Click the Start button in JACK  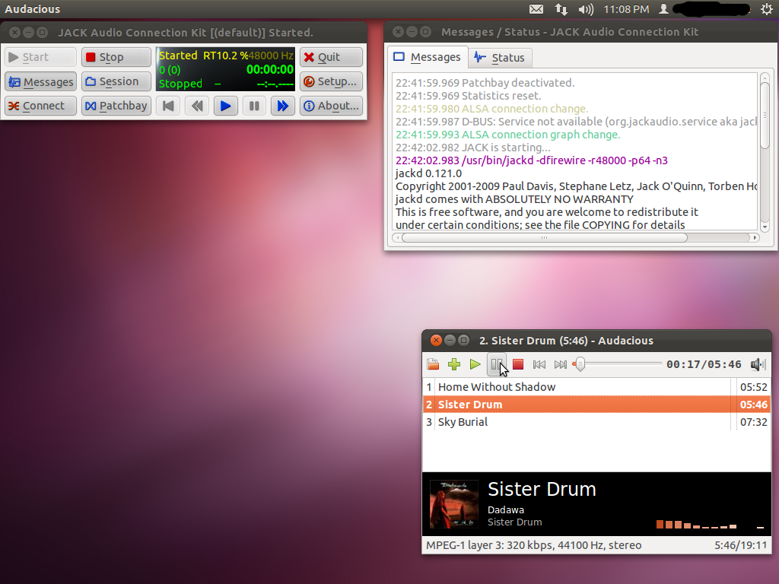(x=41, y=57)
